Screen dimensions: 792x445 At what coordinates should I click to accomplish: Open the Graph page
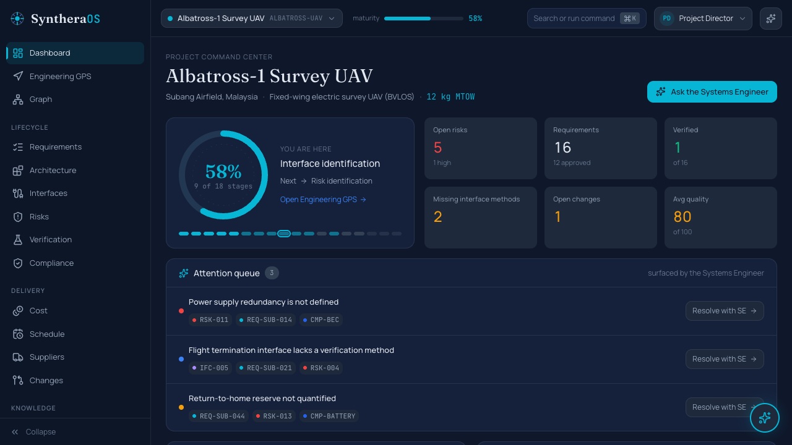[75, 100]
